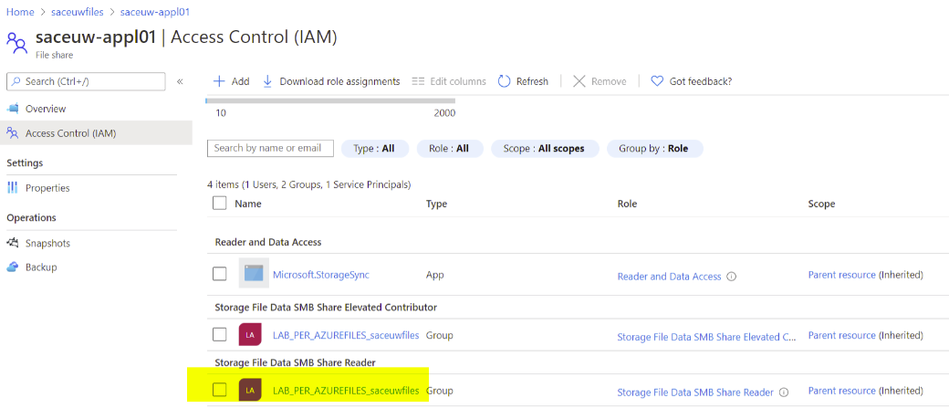Open Got feedback? link
Image resolution: width=949 pixels, height=419 pixels.
[x=701, y=81]
